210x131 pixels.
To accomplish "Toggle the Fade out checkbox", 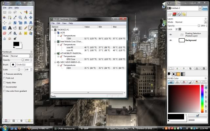I will [4, 78].
